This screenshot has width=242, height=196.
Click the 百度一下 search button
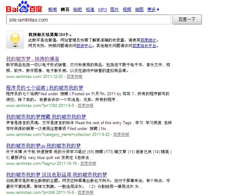coord(187,19)
